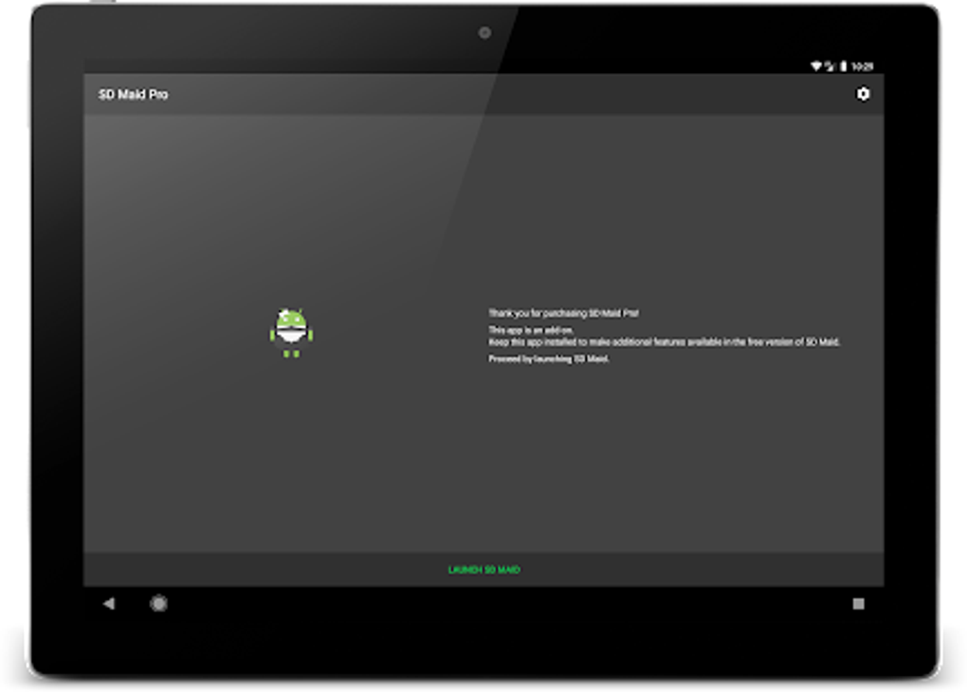Tap the clock in the status bar

862,66
